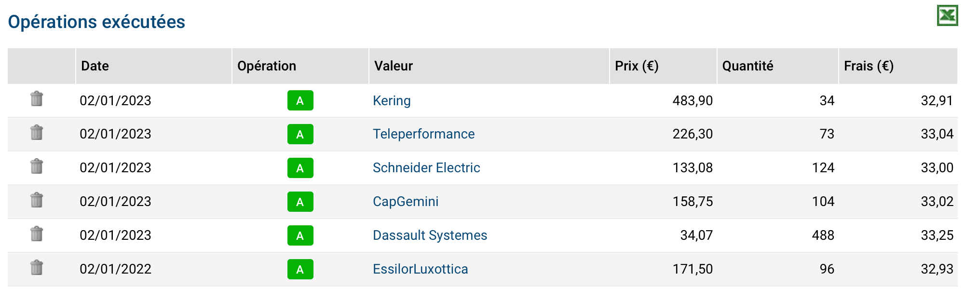Screen dimensions: 965x289
Task: Click the Valeur column header
Action: (489, 66)
